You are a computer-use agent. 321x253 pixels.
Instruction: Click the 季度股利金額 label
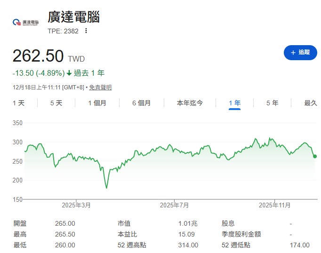pyautogui.click(x=241, y=234)
